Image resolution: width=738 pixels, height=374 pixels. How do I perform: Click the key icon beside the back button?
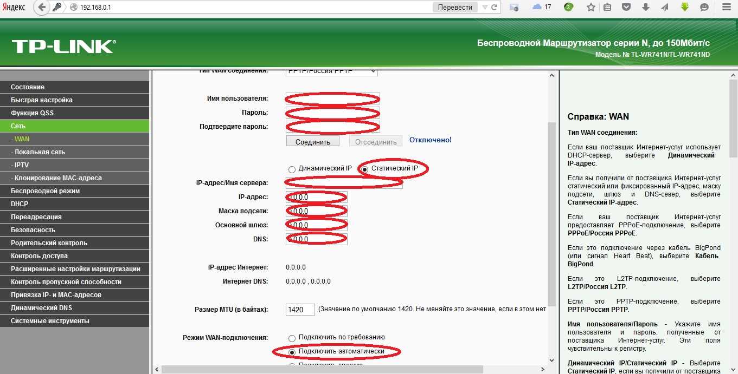(57, 8)
